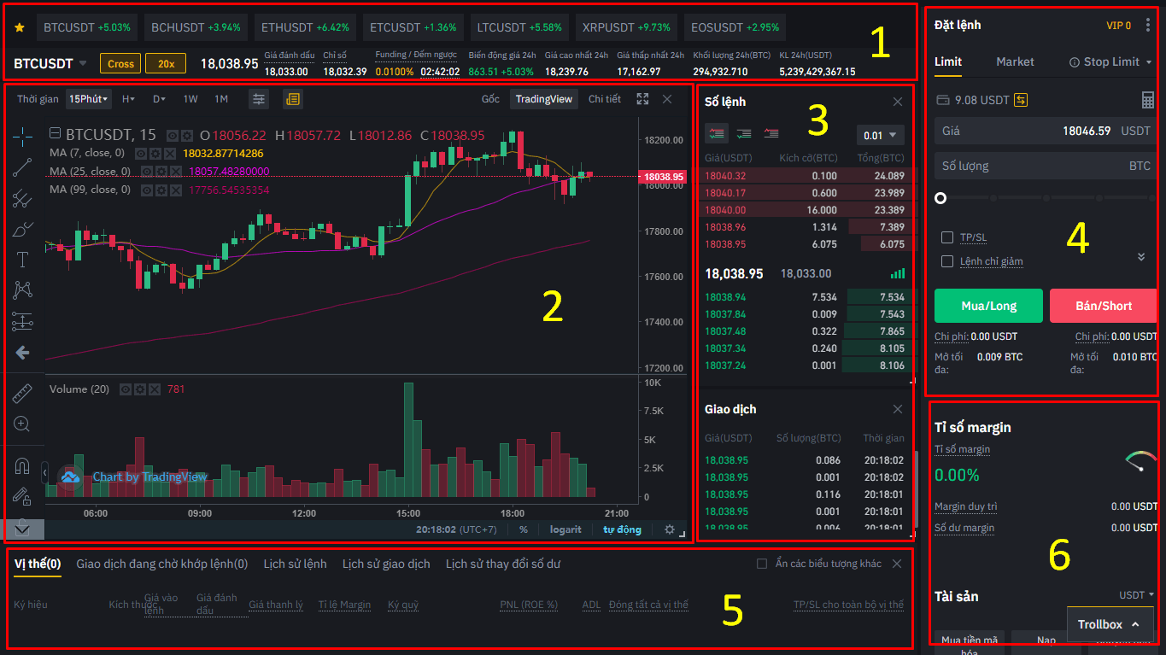The height and width of the screenshot is (655, 1166).
Task: Check Ẩn các biểu tượng khác option
Action: (763, 564)
